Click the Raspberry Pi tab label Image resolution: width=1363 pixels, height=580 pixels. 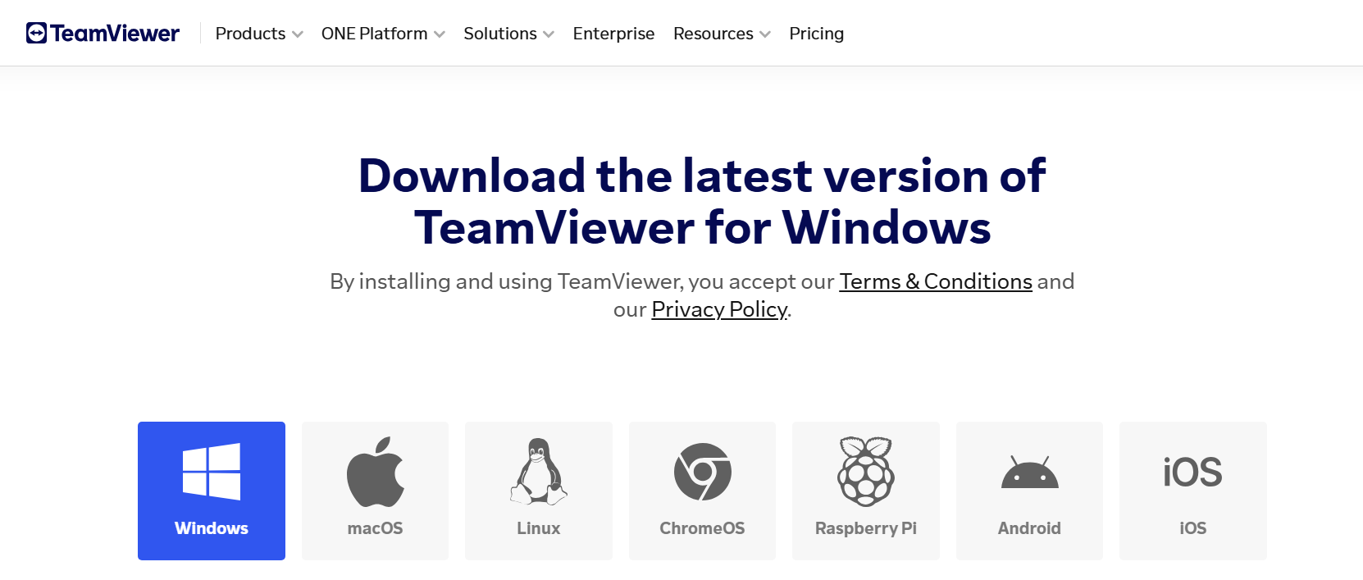[866, 528]
